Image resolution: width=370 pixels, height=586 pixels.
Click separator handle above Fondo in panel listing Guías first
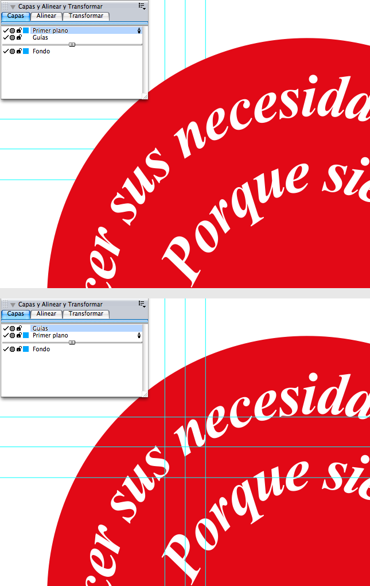click(x=72, y=342)
